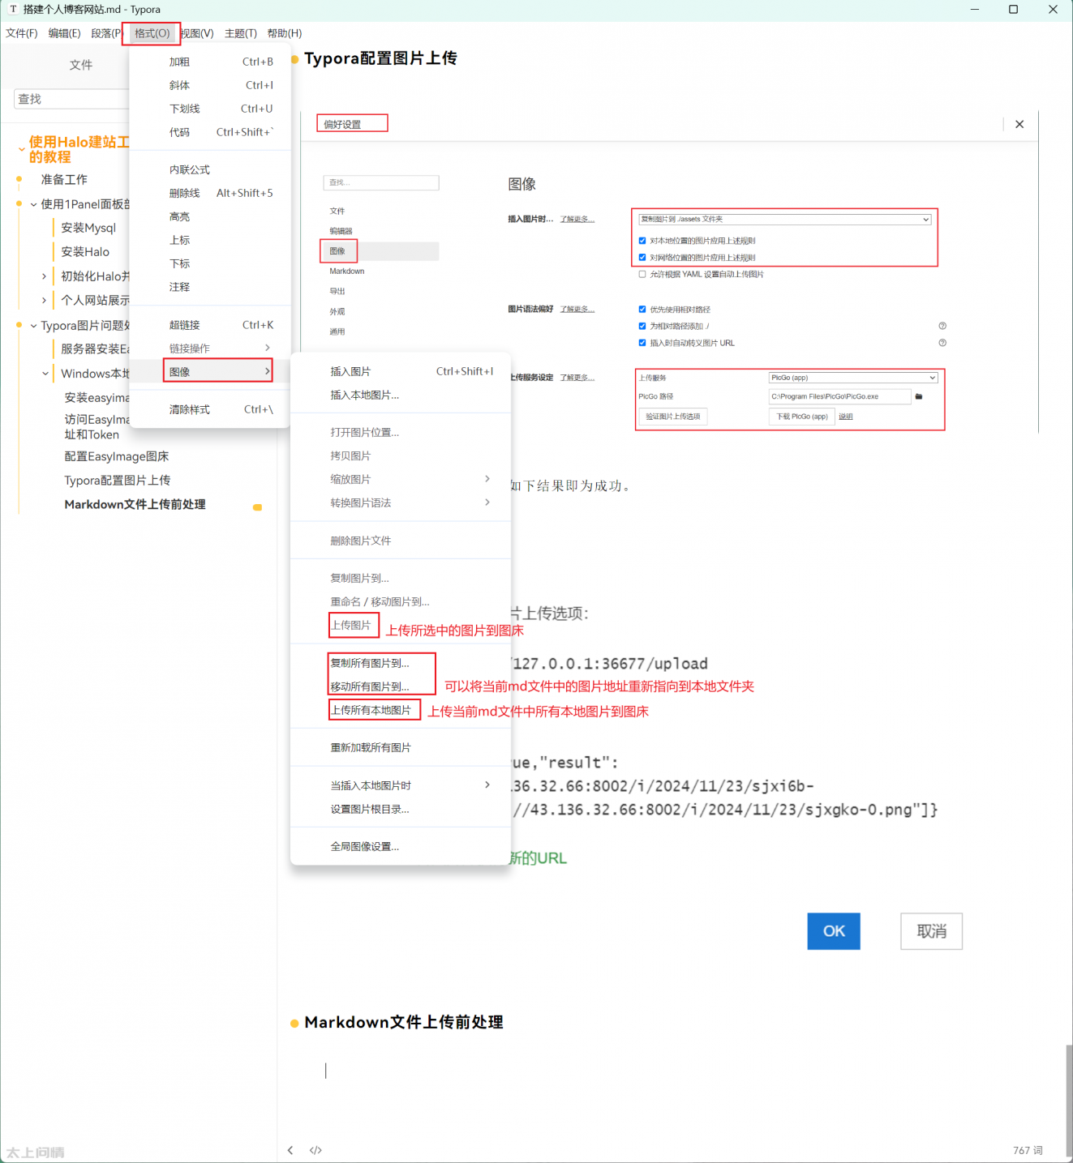The width and height of the screenshot is (1073, 1163).
Task: Toggle 为相对路径添加 ./ checkbox
Action: tap(642, 326)
